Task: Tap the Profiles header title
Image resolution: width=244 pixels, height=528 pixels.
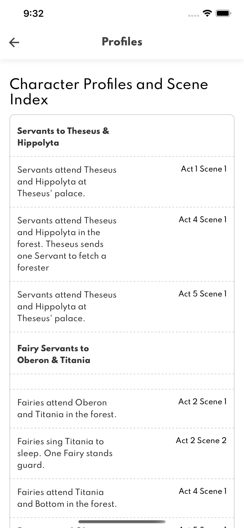Action: (x=122, y=42)
